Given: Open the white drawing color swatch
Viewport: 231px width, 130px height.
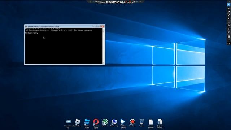Looking at the screenshot, I should 229,36.
